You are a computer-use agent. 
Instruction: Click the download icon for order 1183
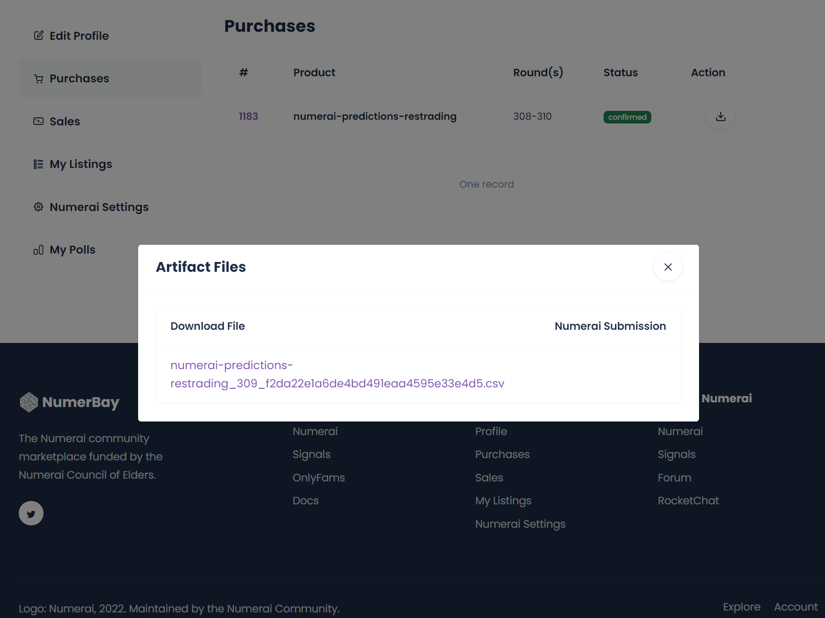[721, 116]
